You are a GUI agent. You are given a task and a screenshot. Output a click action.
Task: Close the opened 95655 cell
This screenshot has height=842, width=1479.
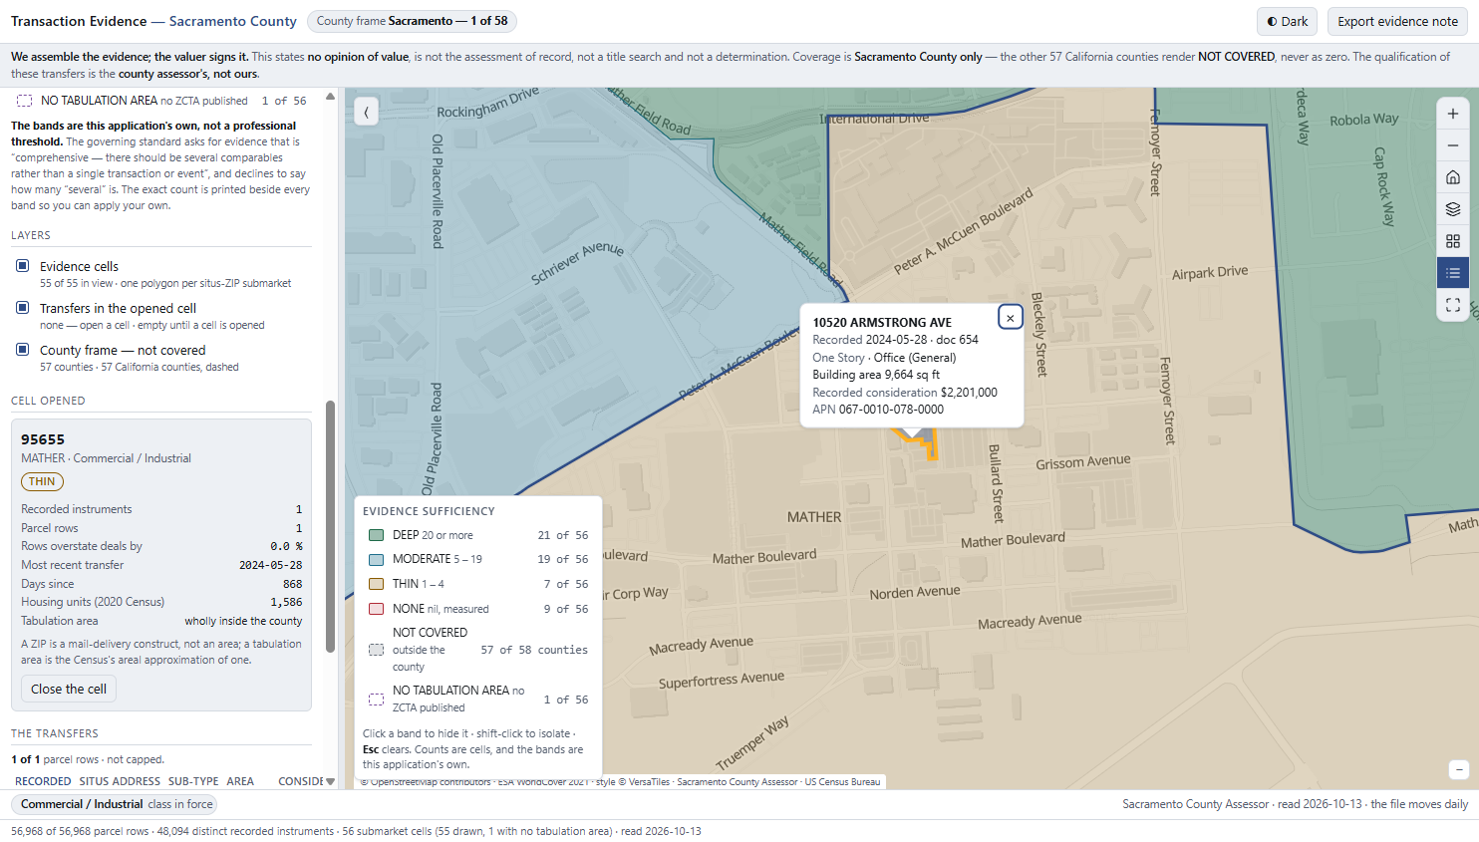point(69,689)
